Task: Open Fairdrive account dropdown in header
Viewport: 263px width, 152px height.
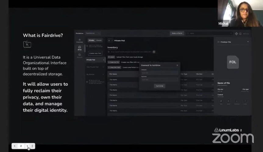Action: pos(93,33)
